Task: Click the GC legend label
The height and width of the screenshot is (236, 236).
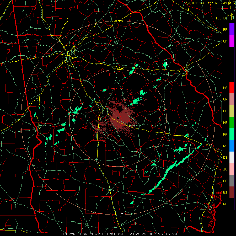Action: pyautogui.click(x=225, y=181)
